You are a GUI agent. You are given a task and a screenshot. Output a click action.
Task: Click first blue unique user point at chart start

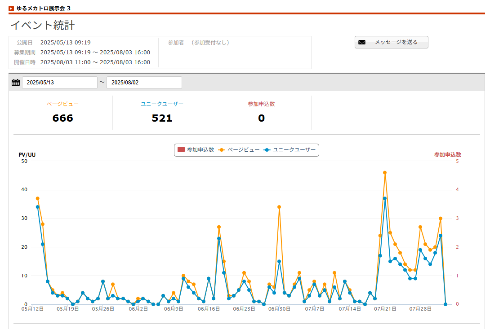tap(38, 207)
